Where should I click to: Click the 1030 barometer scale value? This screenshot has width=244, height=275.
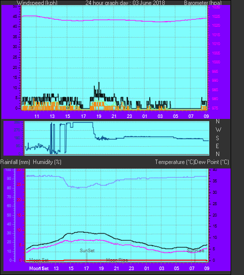tap(216, 7)
